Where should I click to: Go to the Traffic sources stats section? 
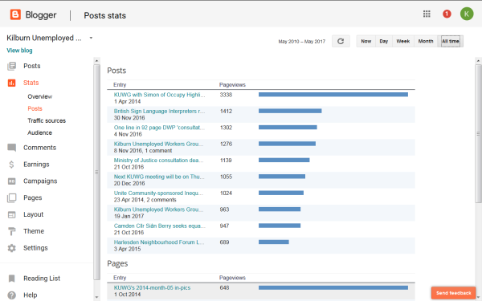47,120
